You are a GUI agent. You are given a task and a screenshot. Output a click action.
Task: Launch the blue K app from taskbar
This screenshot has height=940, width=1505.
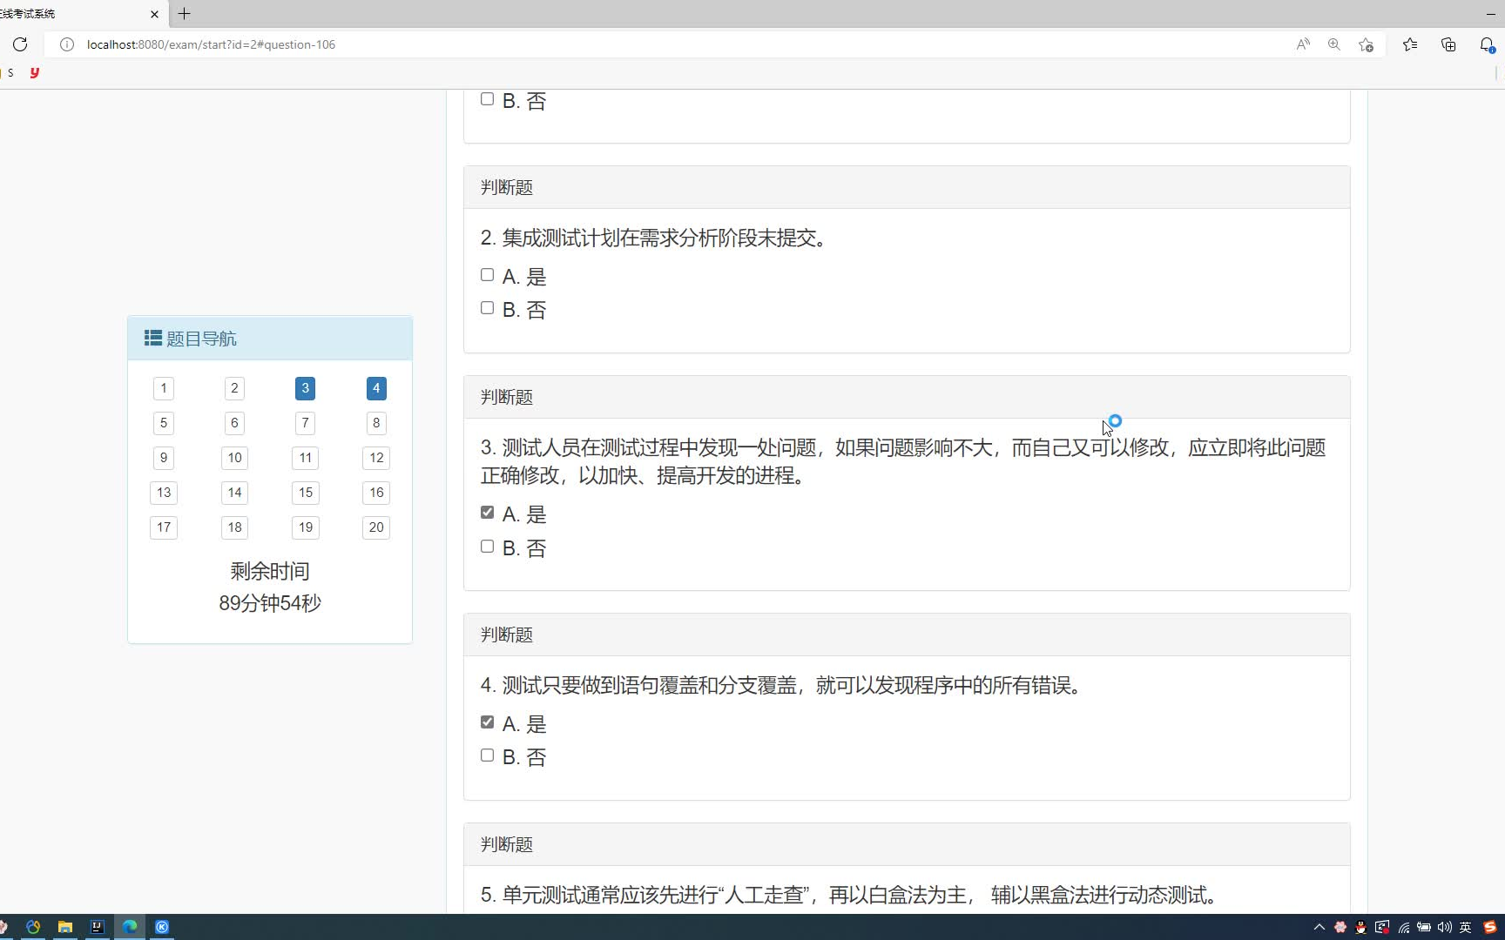click(x=163, y=926)
